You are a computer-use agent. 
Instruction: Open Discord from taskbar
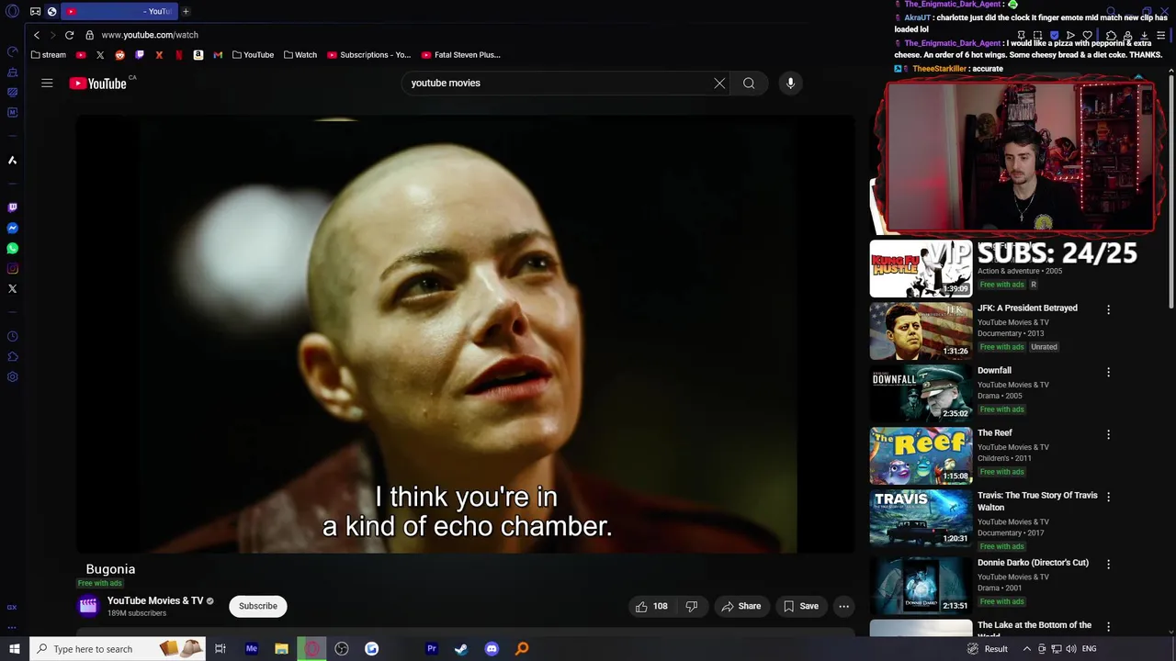(x=492, y=649)
